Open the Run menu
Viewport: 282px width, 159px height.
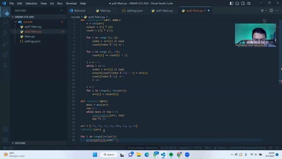pyautogui.click(x=60, y=4)
